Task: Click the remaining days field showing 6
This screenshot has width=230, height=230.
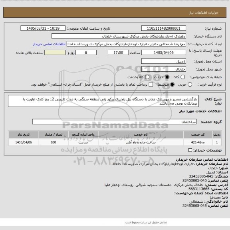Action: click(86, 52)
